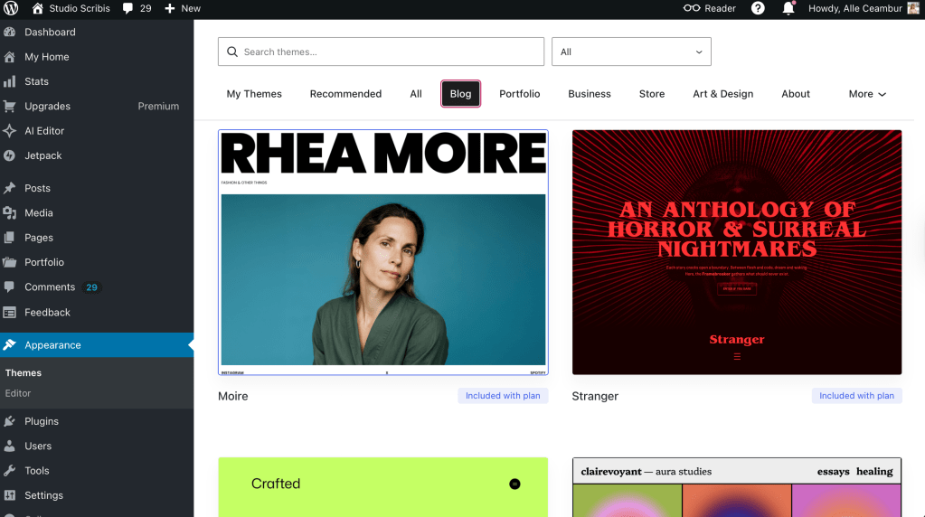Open the clairevoyant theme preview thumbnail
Viewport: 925px width, 517px height.
[x=737, y=487]
